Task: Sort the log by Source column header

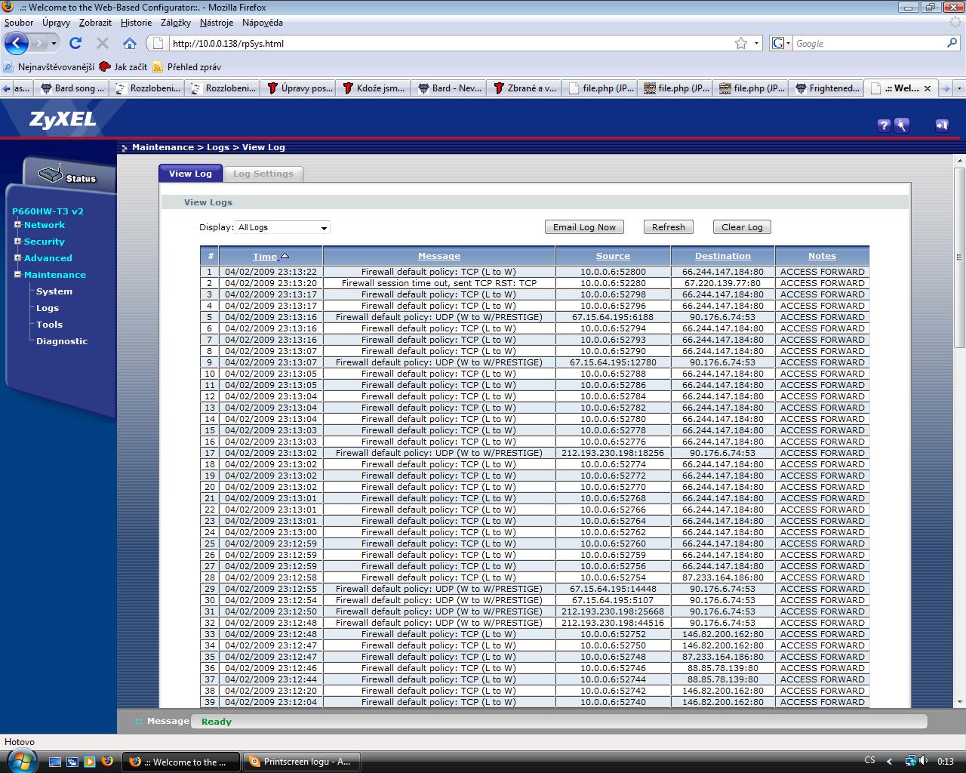Action: point(612,256)
